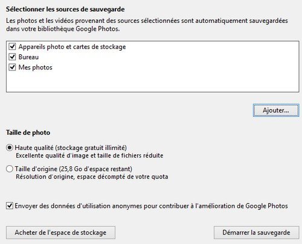
Task: Click the Bureau source label text
Action: (28, 57)
